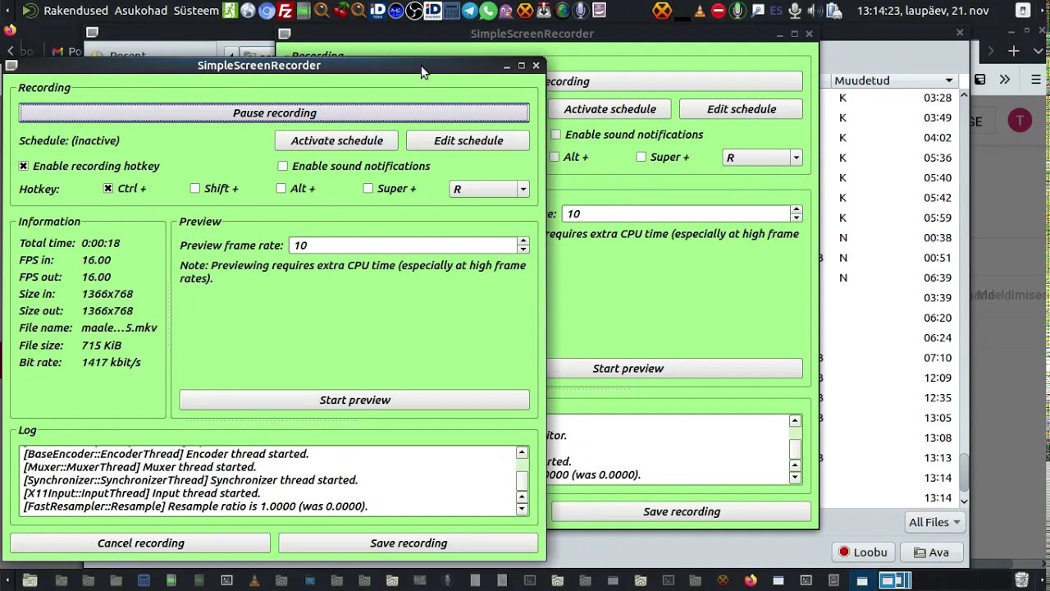Check the Shift + hotkey modifier
The height and width of the screenshot is (591, 1050).
click(x=195, y=188)
